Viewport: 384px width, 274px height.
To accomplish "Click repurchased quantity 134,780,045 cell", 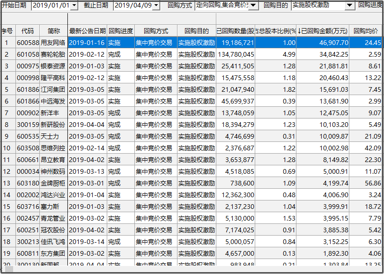I will pyautogui.click(x=236, y=54).
